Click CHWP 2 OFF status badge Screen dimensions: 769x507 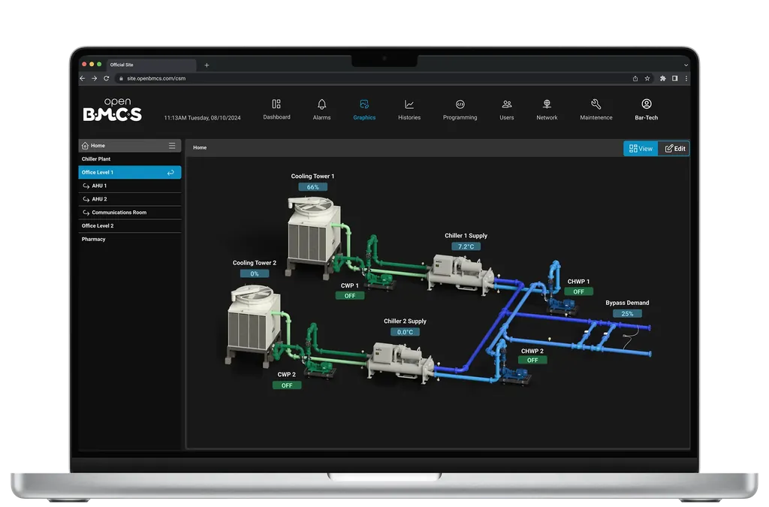tap(532, 360)
